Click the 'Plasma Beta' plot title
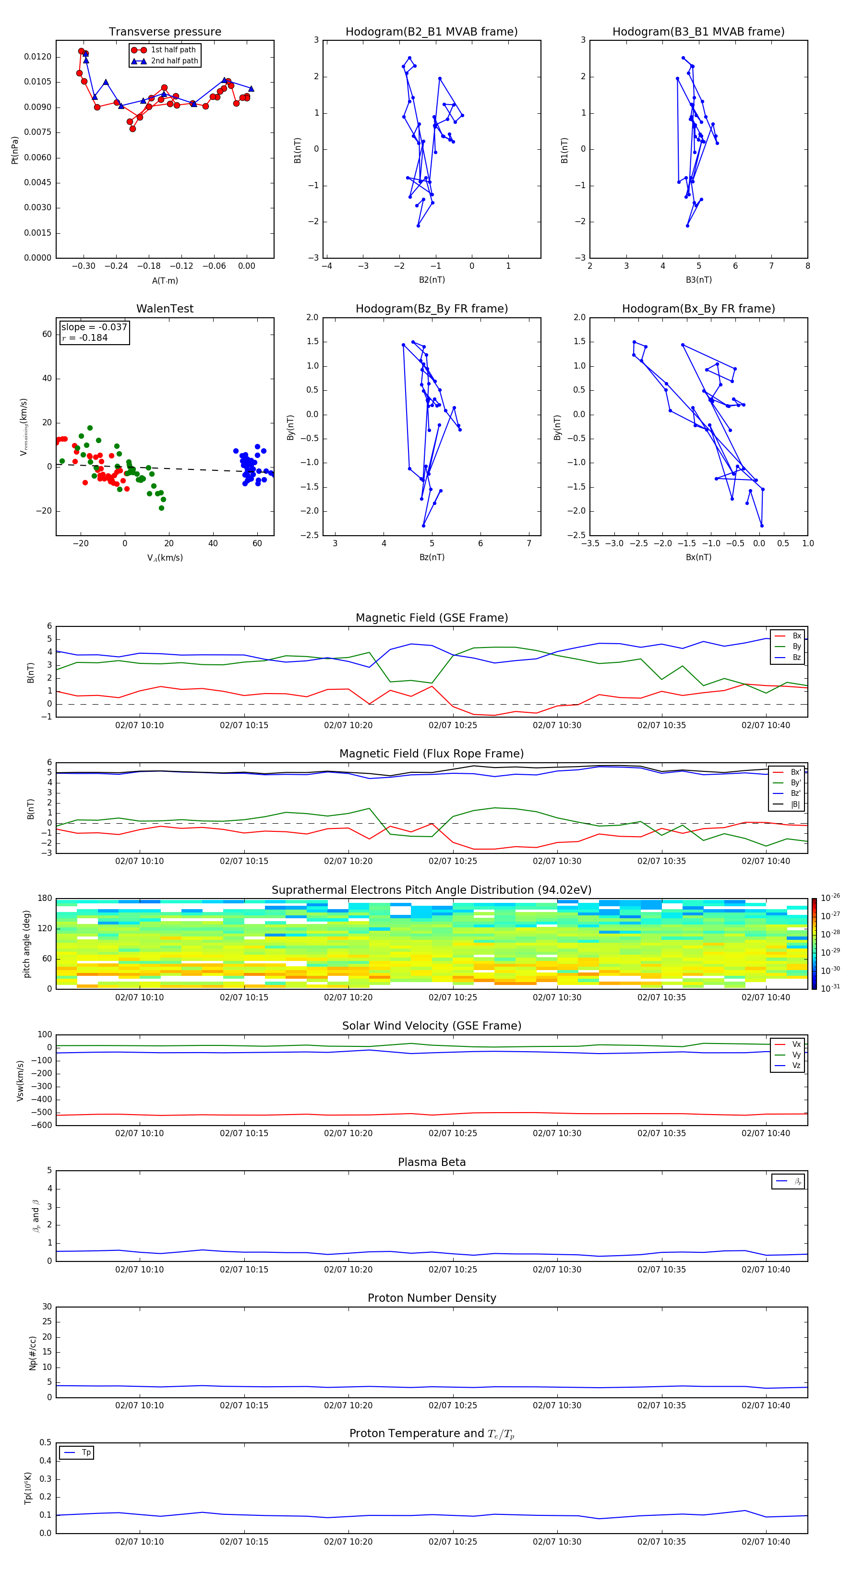Image resolution: width=864 pixels, height=1584 pixels. (x=432, y=1163)
